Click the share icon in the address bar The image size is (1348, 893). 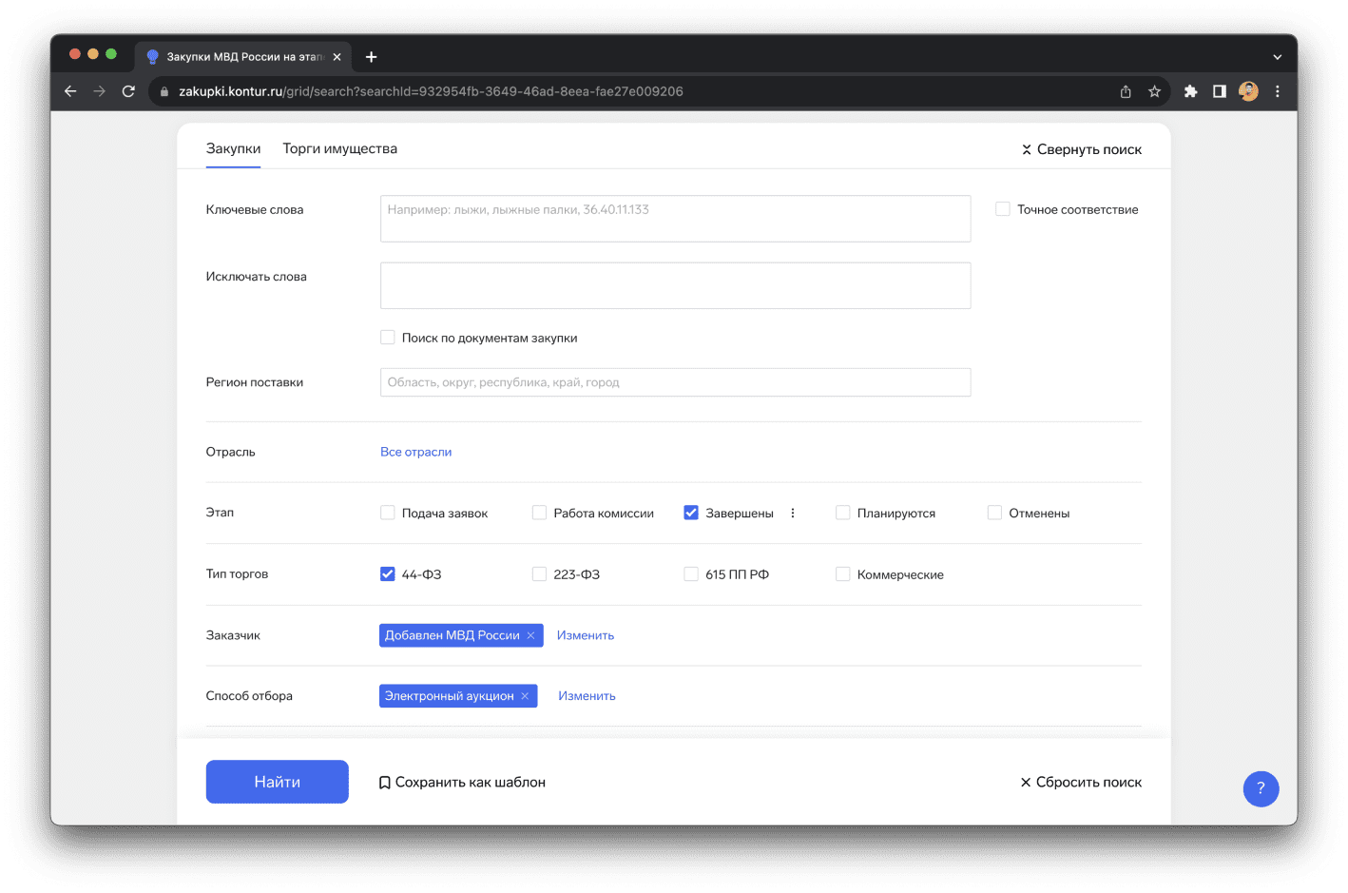(x=1126, y=91)
